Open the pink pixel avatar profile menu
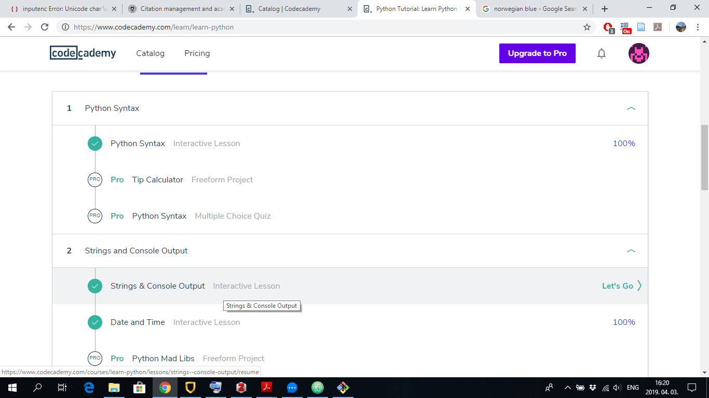 click(x=639, y=53)
